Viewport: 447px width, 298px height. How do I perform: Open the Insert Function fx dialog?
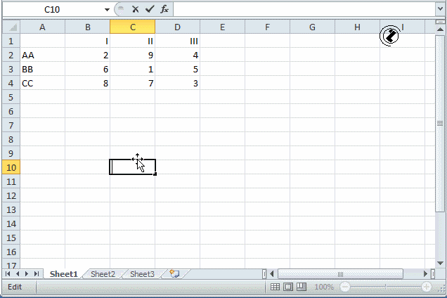164,9
